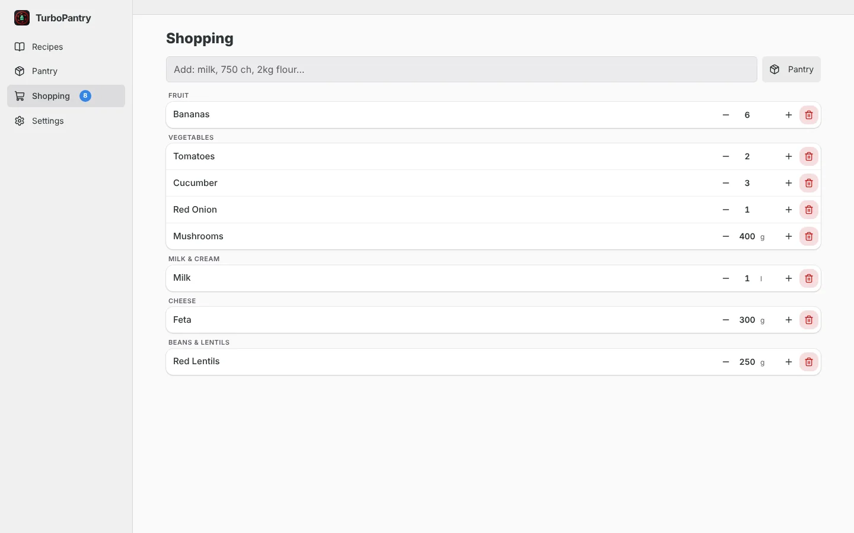Viewport: 854px width, 533px height.
Task: Delete Milk from shopping list
Action: (809, 278)
